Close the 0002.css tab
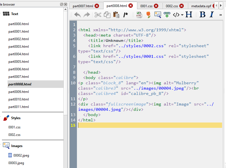Screen dimensions: 226x168 pyautogui.click(x=182, y=6)
